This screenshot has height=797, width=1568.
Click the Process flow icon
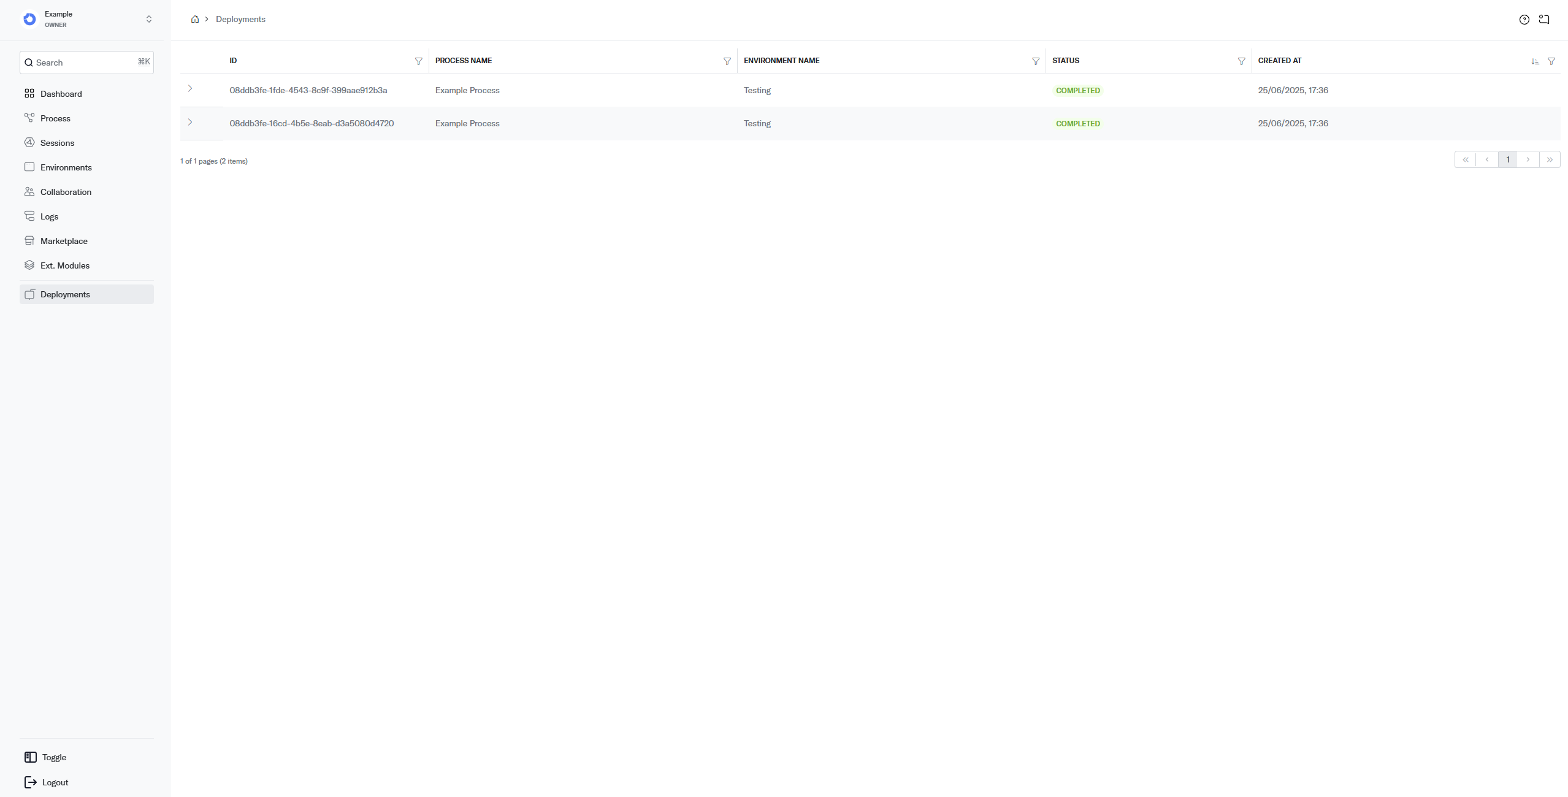[x=29, y=118]
